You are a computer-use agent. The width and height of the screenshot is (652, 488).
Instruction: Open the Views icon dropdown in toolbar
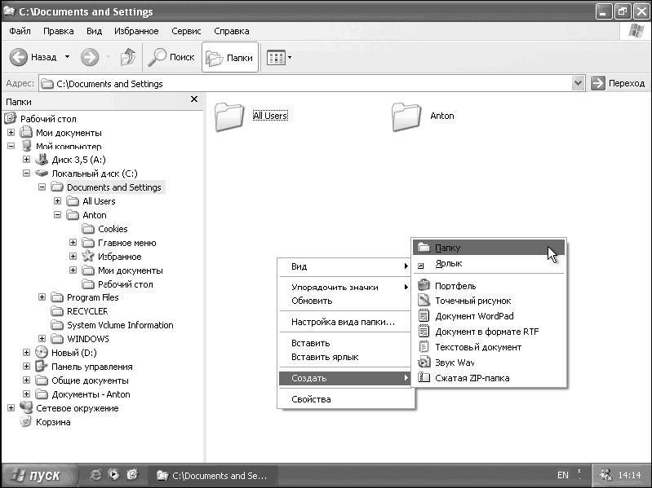point(279,58)
